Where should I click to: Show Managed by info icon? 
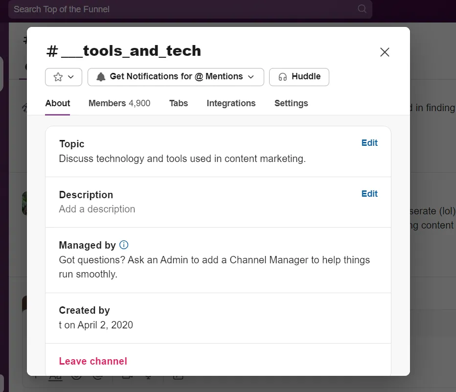coord(124,245)
